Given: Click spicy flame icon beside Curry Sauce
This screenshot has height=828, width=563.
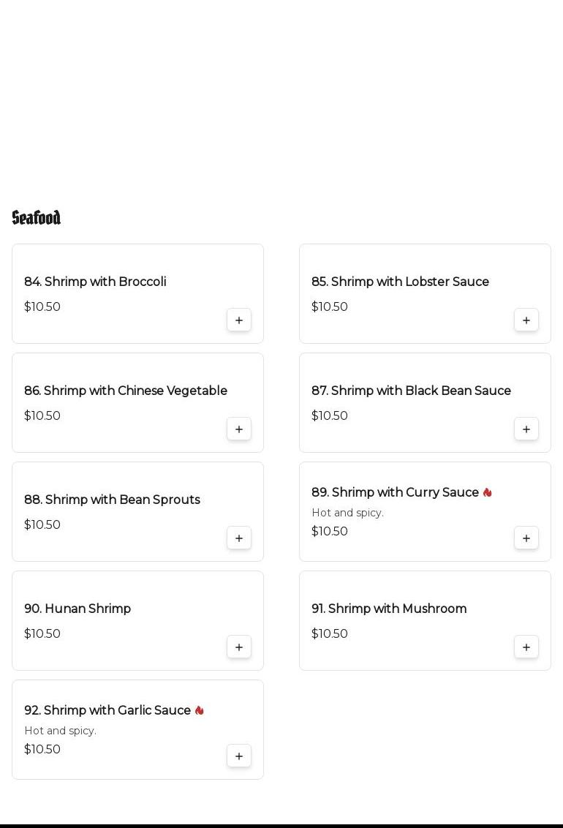Looking at the screenshot, I should click(x=488, y=492).
